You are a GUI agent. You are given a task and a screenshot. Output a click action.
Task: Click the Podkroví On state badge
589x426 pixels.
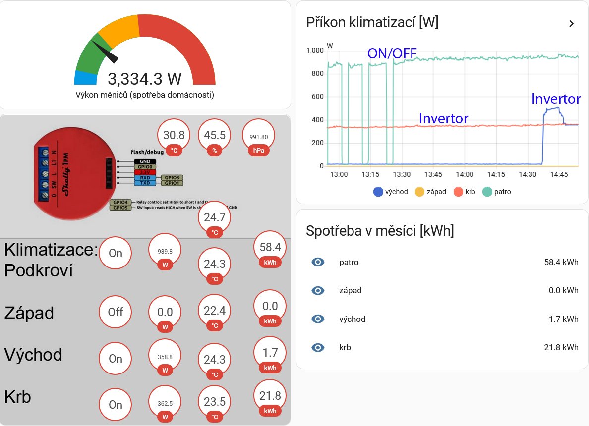116,253
